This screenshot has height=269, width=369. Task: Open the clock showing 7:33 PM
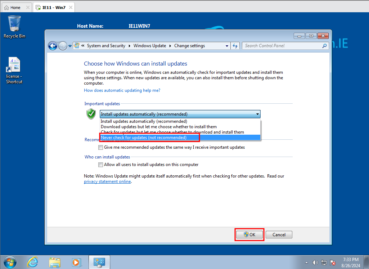[x=351, y=263]
